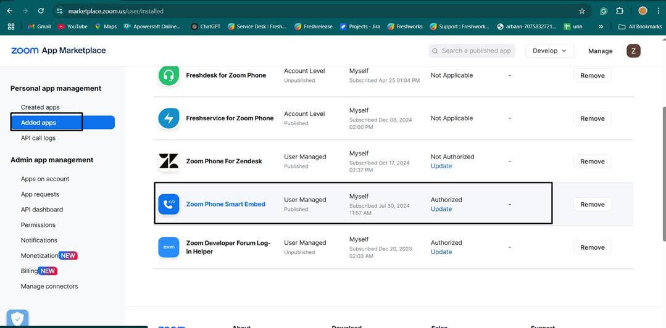Screen dimensions: 666x328
Task: Open Created apps in sidebar
Action: [40, 107]
